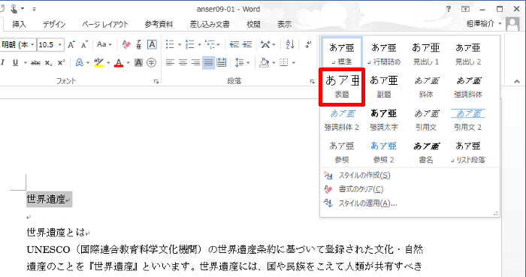Toggle strikethrough formatting
This screenshot has height=277, width=526.
click(35, 62)
